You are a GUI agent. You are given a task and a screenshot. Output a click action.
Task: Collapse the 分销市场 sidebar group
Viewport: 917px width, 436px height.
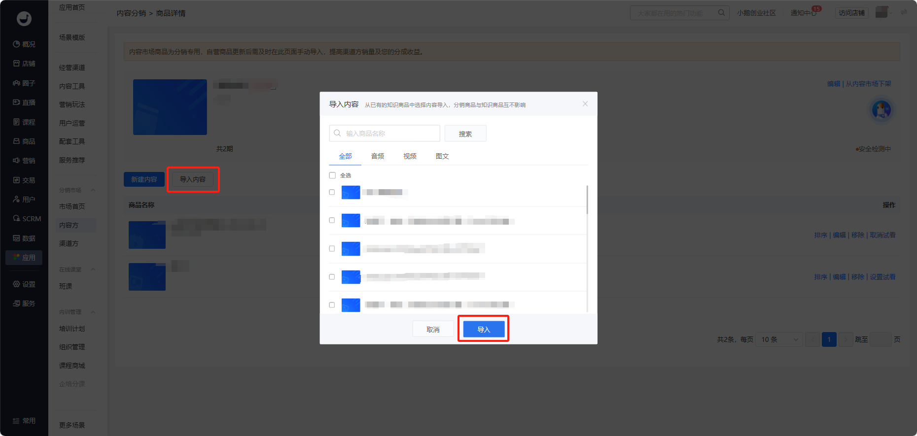pyautogui.click(x=93, y=190)
